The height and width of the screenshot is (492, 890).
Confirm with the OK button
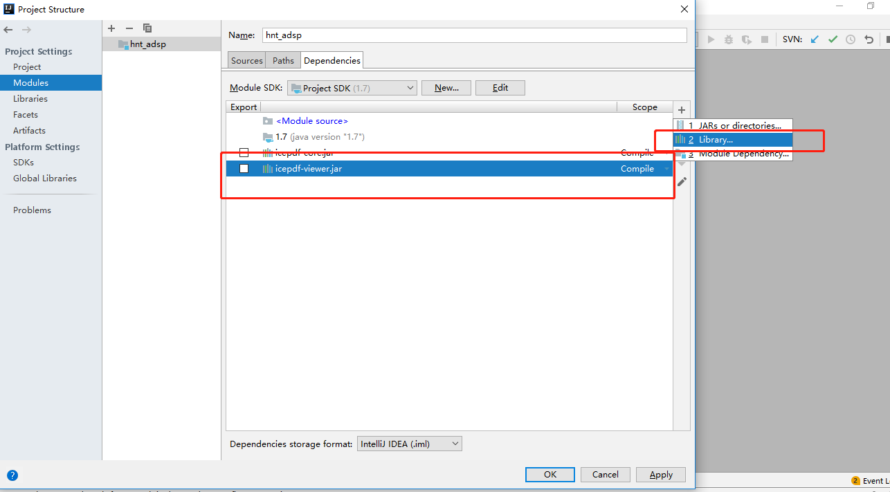550,475
